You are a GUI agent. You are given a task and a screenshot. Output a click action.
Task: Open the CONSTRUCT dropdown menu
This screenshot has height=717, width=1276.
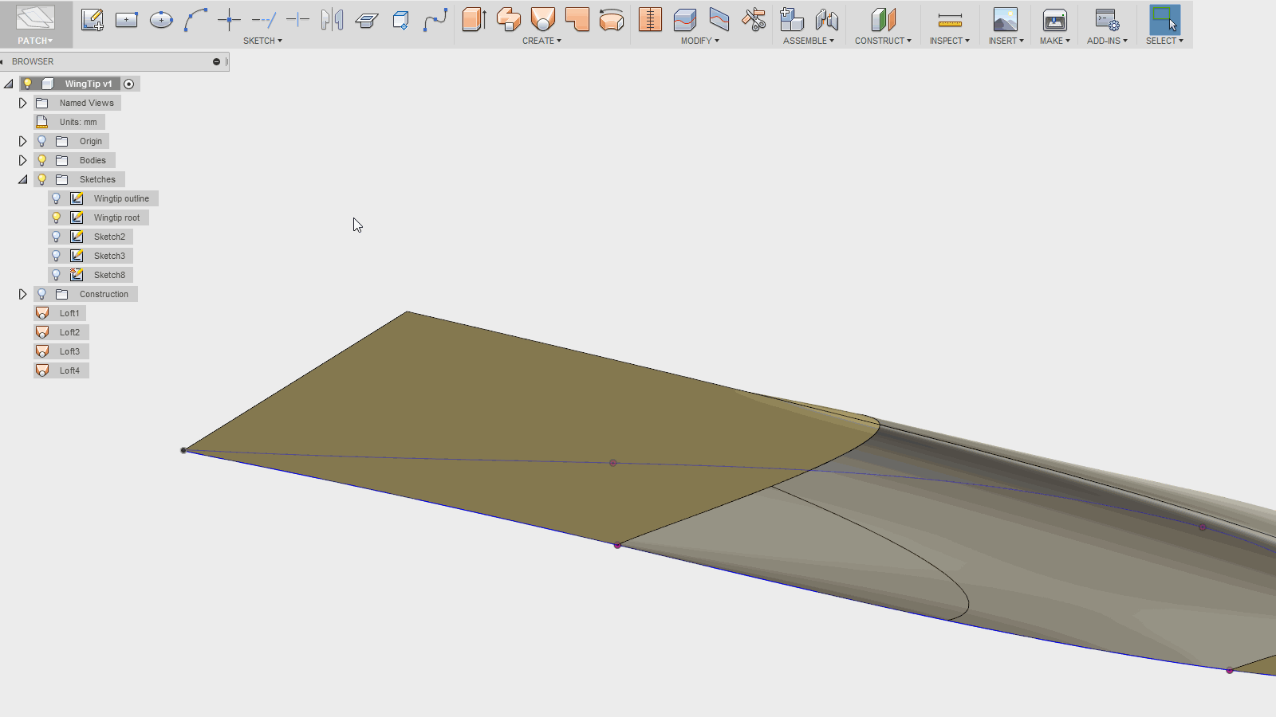coord(882,41)
